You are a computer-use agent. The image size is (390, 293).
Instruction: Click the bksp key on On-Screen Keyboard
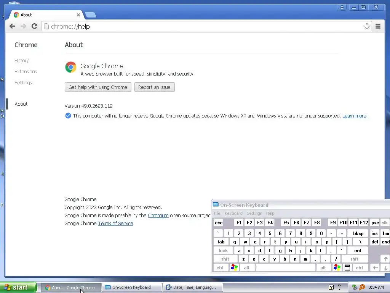tap(358, 233)
